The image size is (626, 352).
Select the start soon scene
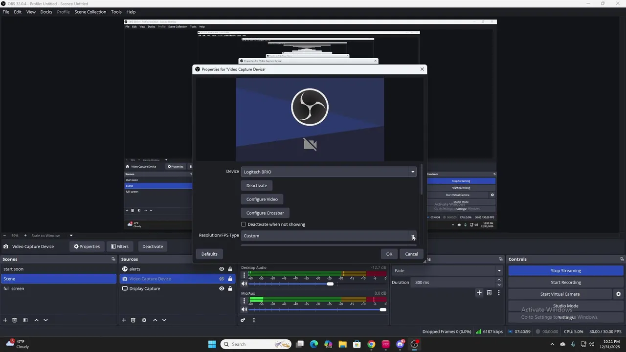click(58, 269)
